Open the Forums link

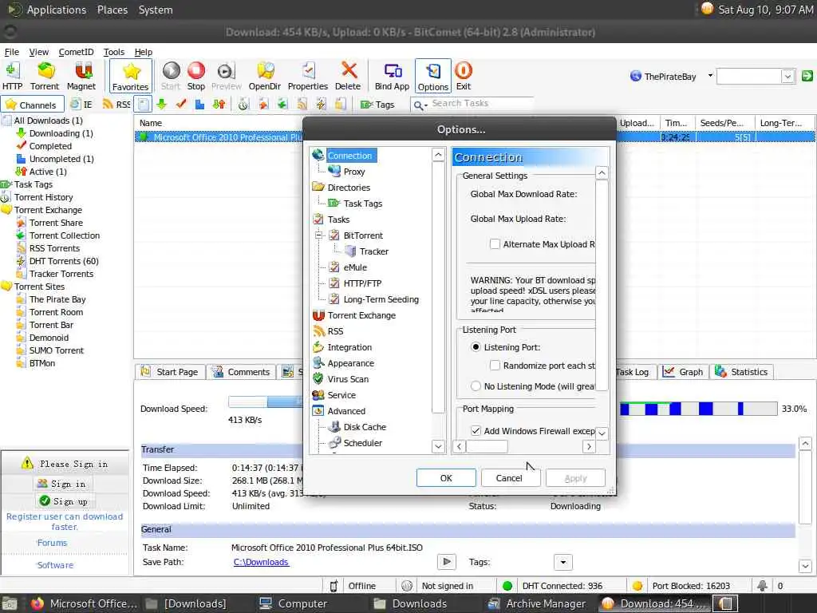52,543
